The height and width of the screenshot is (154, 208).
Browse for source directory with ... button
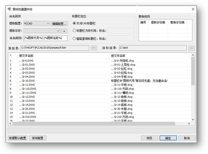pos(94,48)
